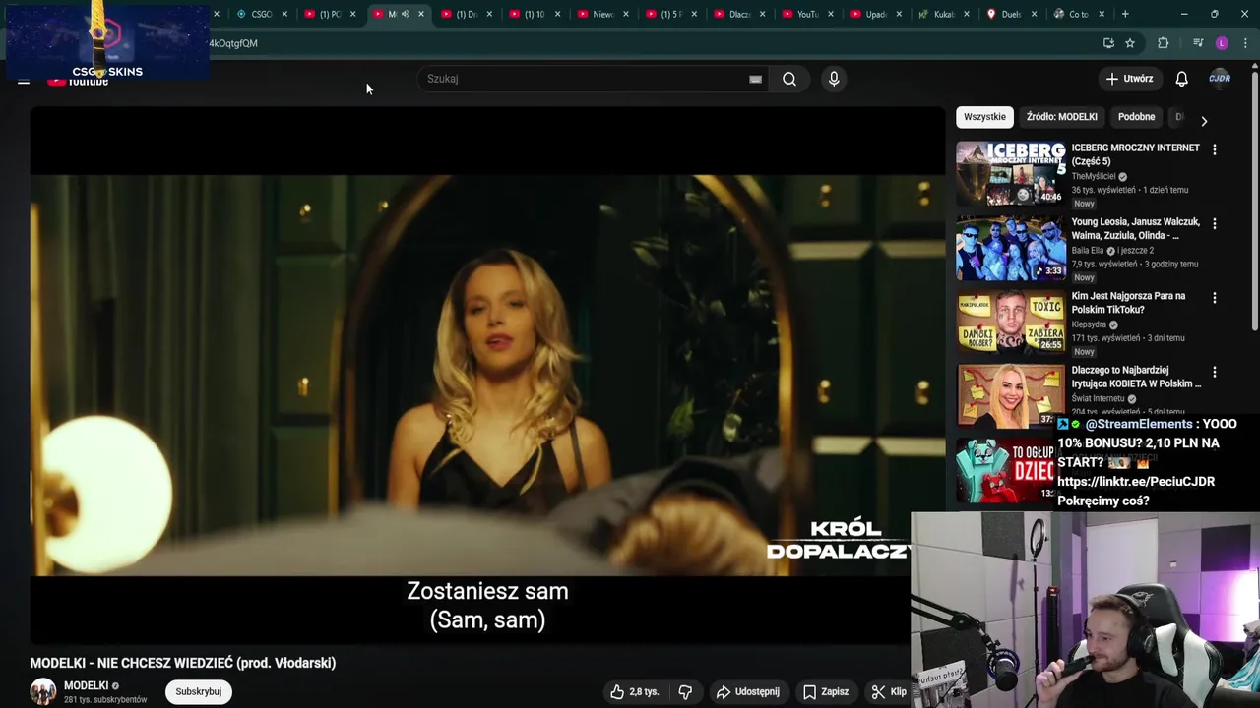Image resolution: width=1260 pixels, height=708 pixels.
Task: Open a new browser tab with plus
Action: click(1125, 14)
